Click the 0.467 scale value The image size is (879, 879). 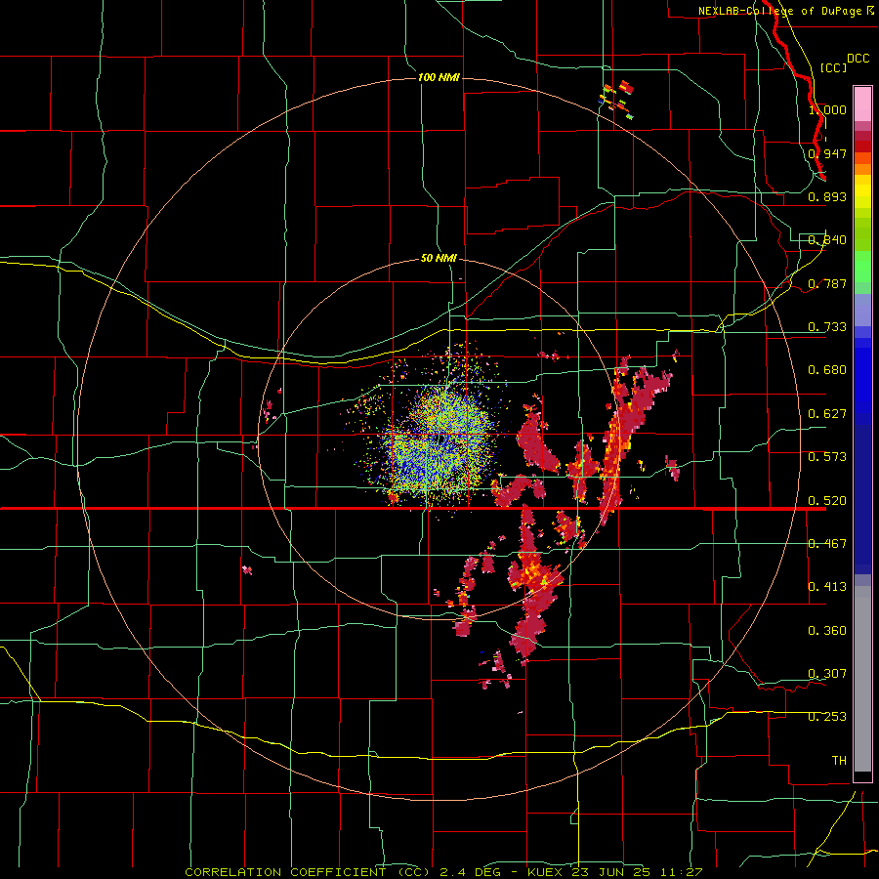(827, 544)
